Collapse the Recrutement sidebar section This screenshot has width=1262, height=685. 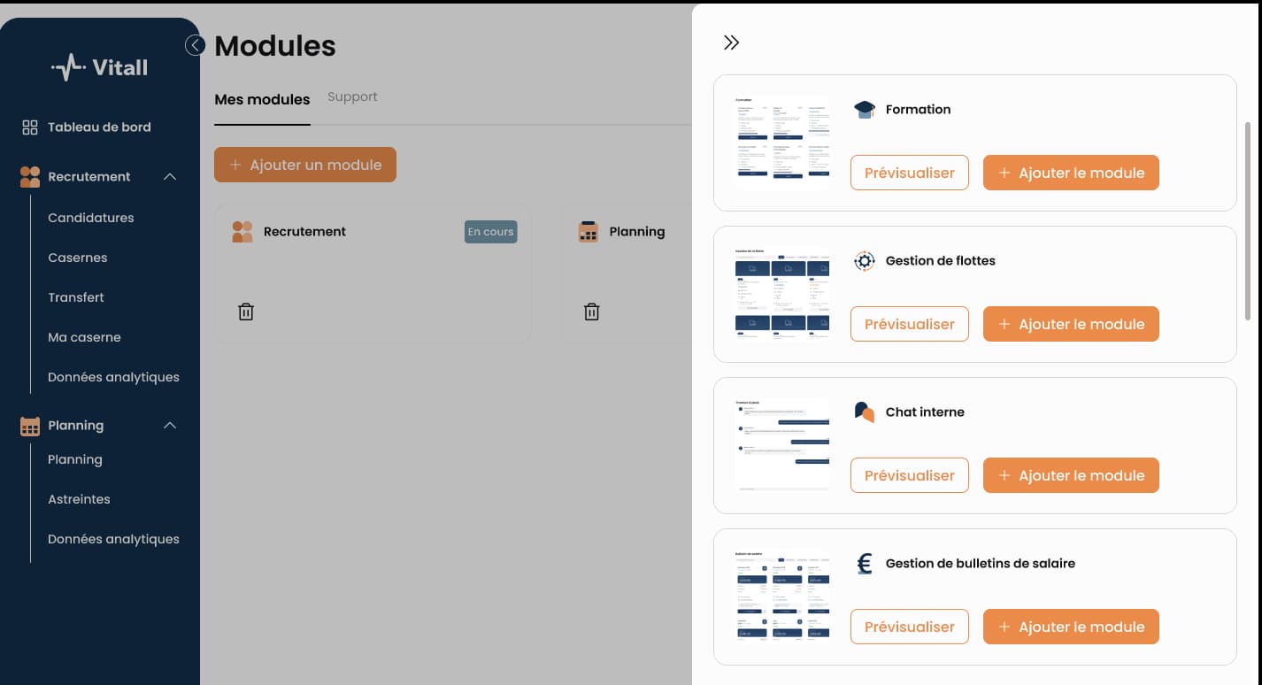click(170, 177)
